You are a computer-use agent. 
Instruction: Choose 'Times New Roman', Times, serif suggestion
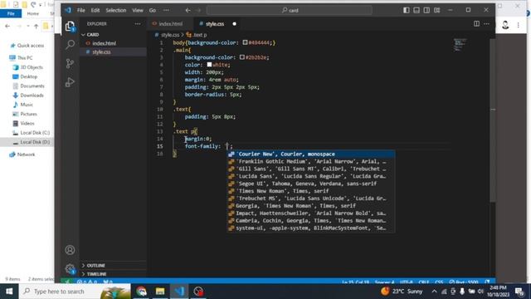click(x=311, y=191)
